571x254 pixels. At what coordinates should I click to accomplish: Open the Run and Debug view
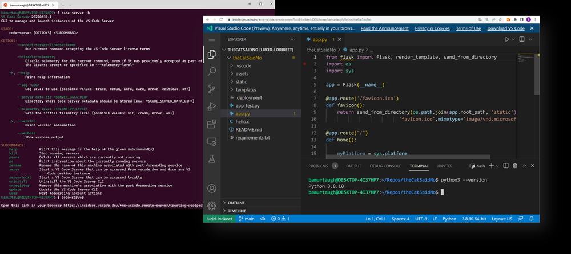(x=212, y=106)
